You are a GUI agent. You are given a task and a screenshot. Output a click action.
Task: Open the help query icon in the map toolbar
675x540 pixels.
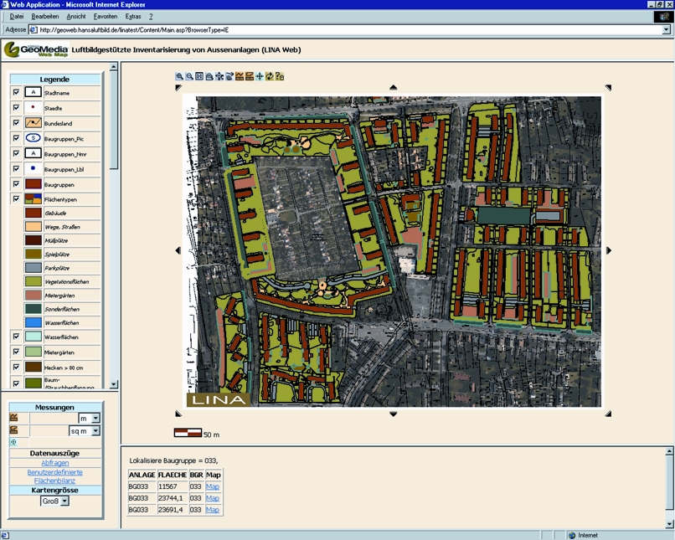280,76
